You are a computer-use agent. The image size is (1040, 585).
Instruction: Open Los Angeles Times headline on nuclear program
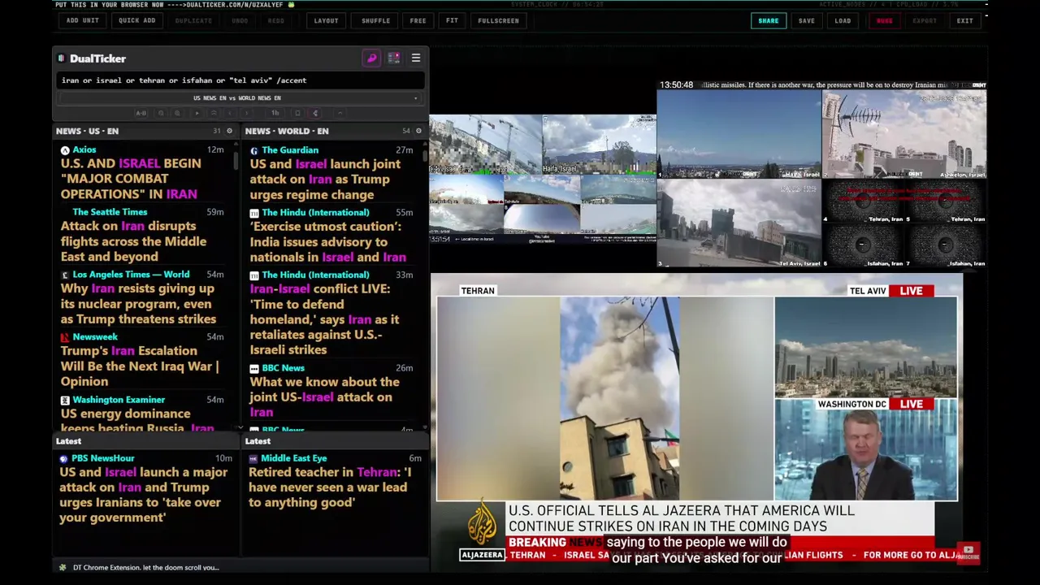(x=138, y=304)
